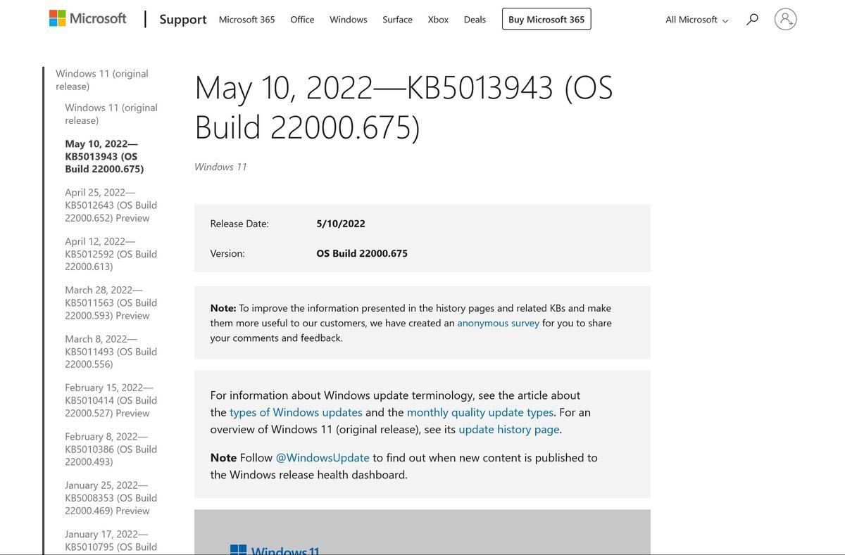The height and width of the screenshot is (555, 845).
Task: Open the Deals nav item
Action: click(475, 20)
